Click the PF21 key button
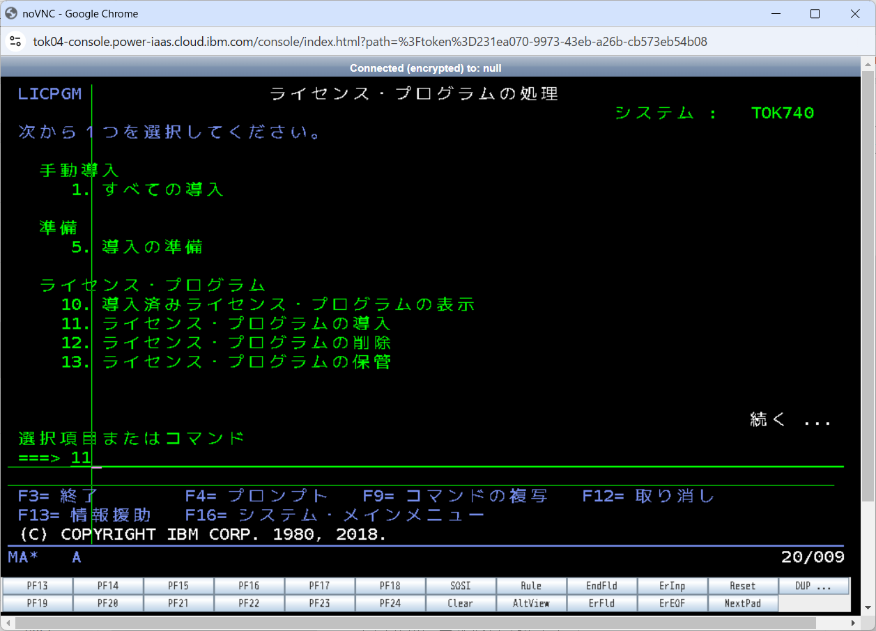 (178, 603)
